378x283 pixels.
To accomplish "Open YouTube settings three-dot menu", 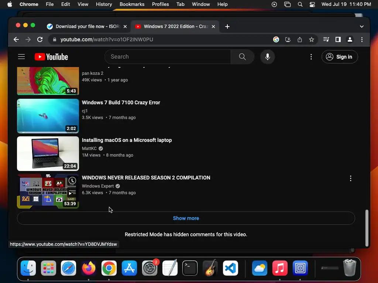I will tap(311, 57).
